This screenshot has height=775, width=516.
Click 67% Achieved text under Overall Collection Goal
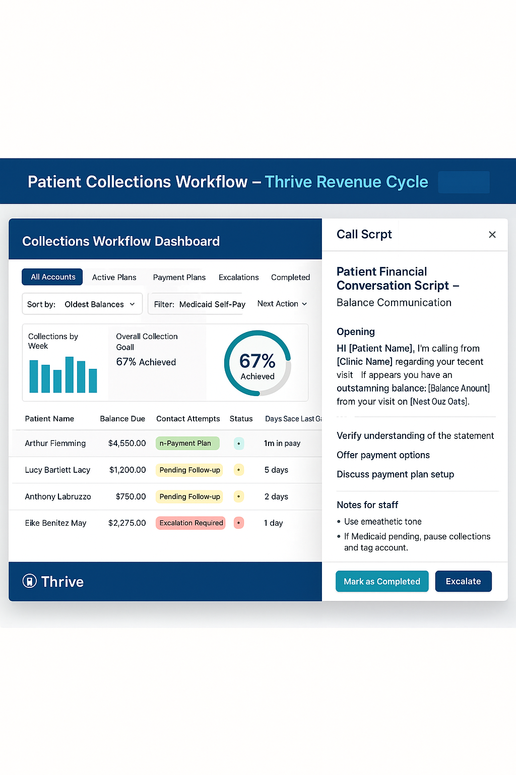pos(146,362)
